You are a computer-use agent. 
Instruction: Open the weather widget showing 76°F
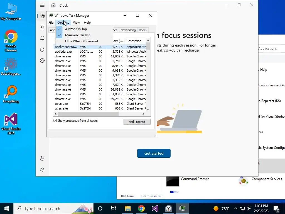point(221,208)
